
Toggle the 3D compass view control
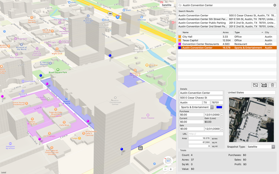[168, 161]
